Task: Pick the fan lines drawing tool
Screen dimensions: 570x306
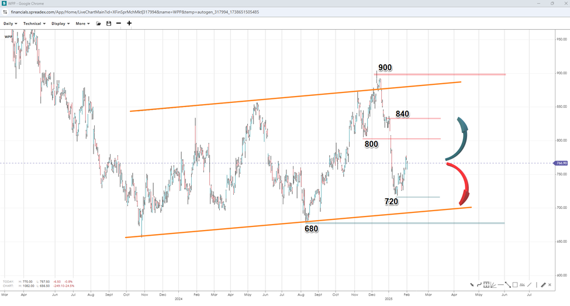Action: 493,285
